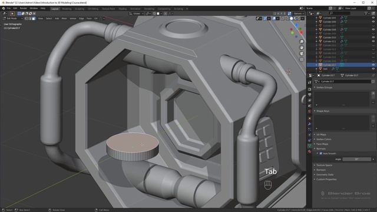The width and height of the screenshot is (377, 212).
Task: Open the shading options dropdown arrow
Action: click(303, 18)
